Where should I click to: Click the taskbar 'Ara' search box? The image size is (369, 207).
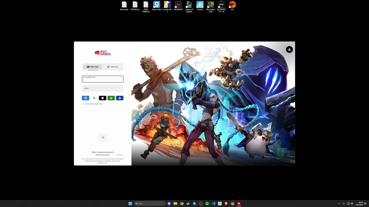point(149,204)
